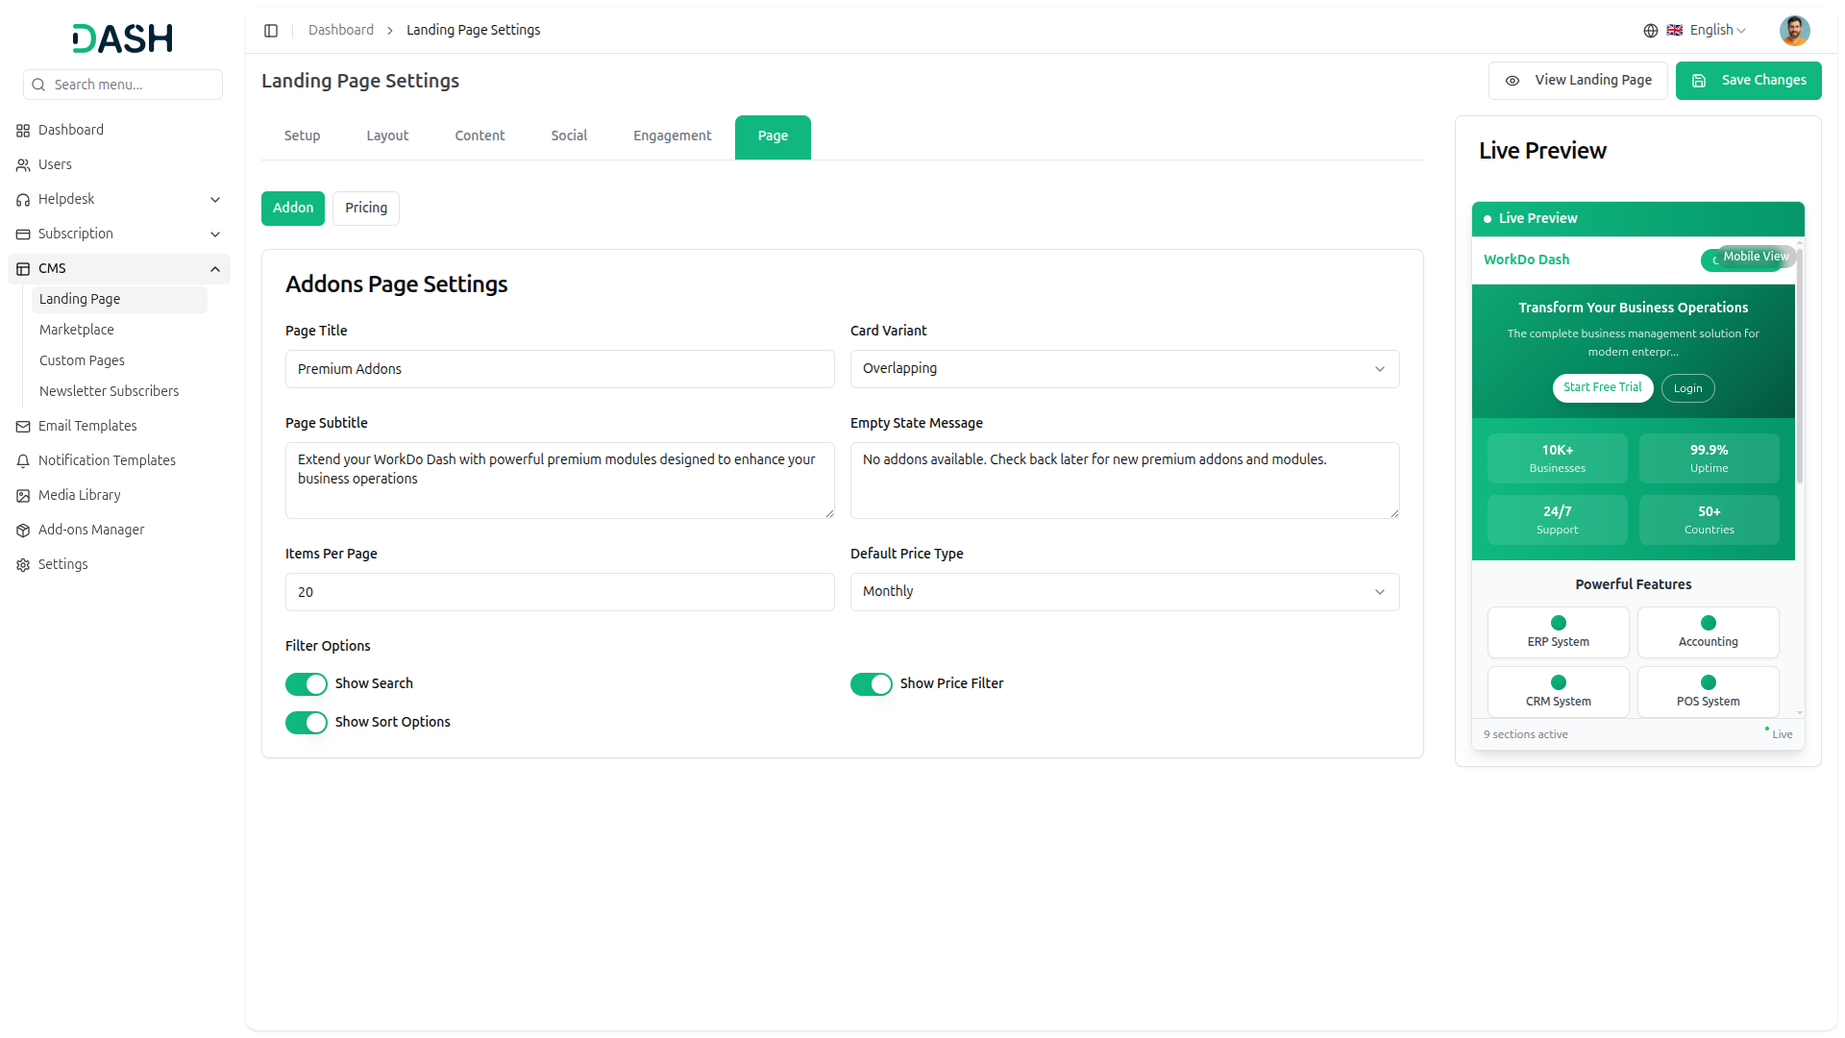
Task: Click the Dashboard grid icon in sidebar
Action: coord(23,131)
